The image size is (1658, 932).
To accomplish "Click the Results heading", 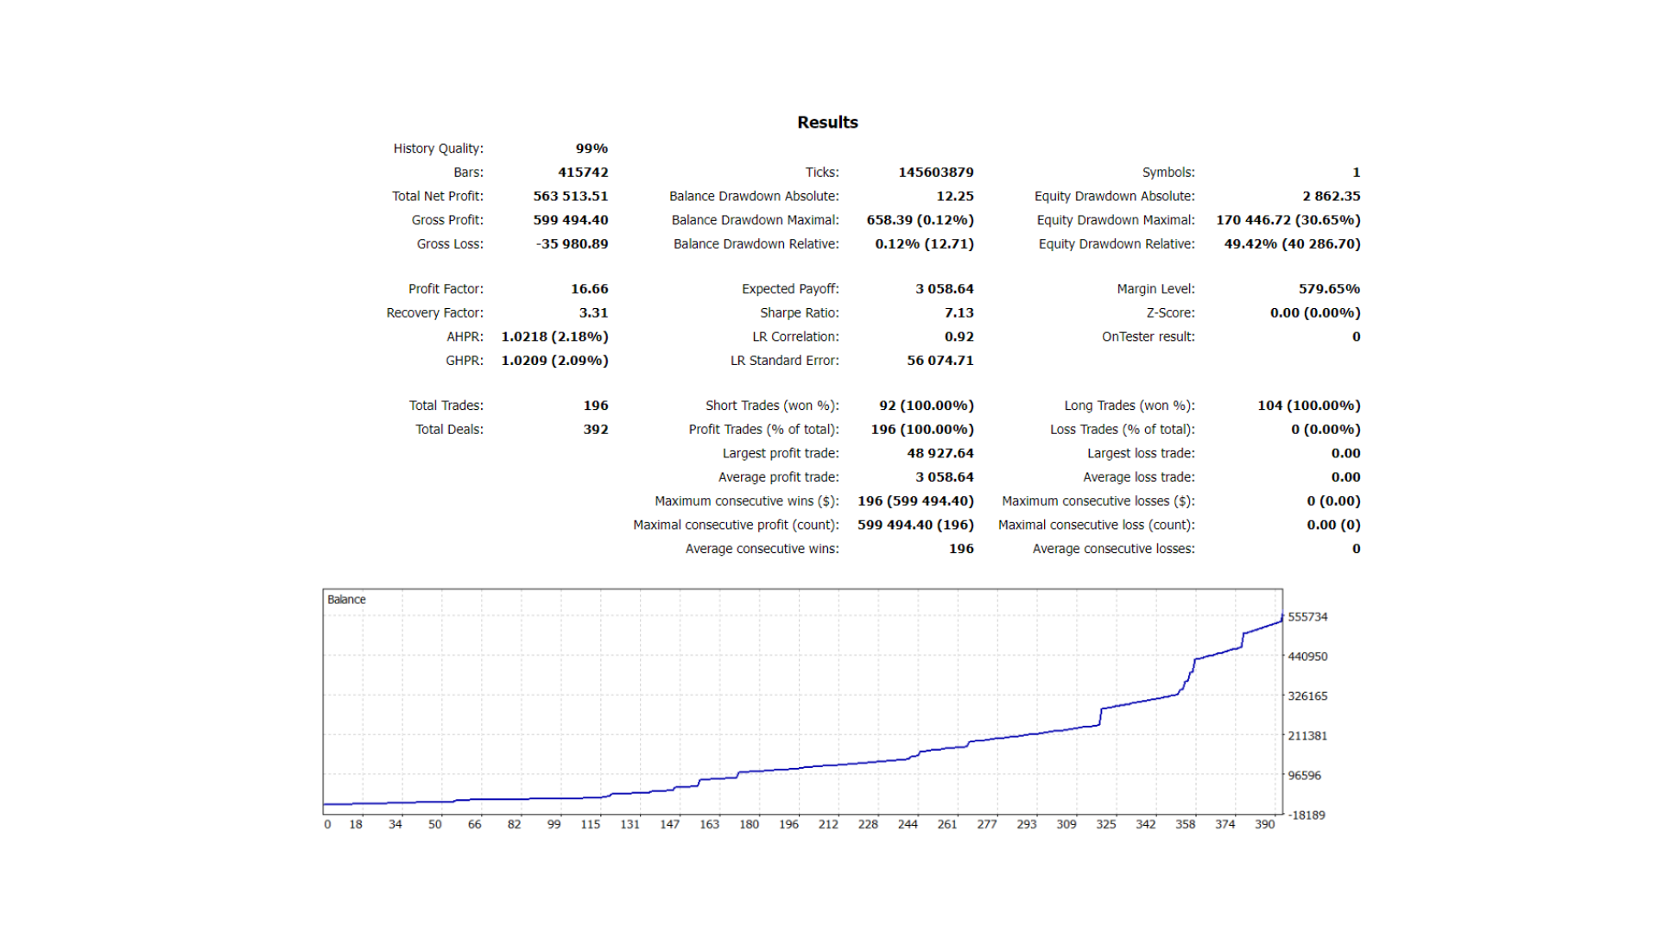I will point(827,123).
